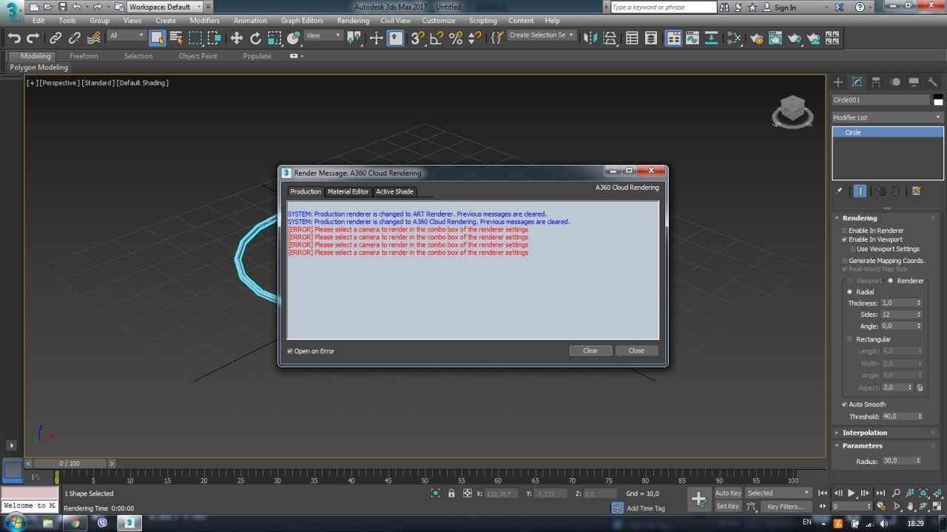This screenshot has width=947, height=532.
Task: Select the Radial radio button
Action: [849, 292]
